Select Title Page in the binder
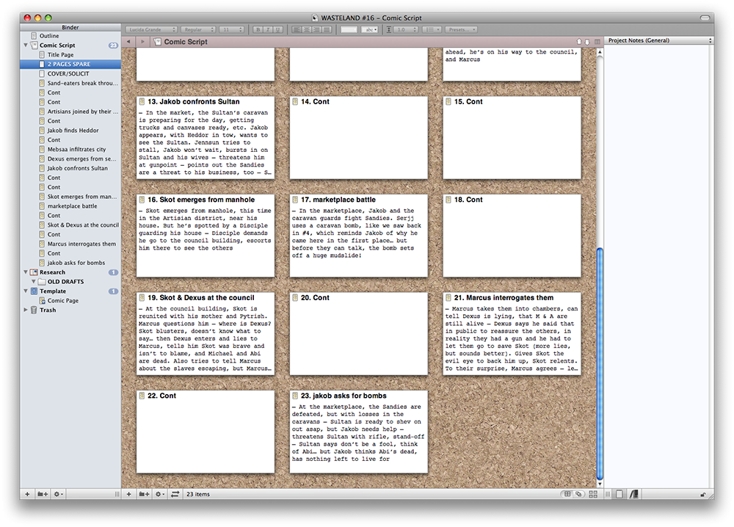Viewport: 734px width, 527px height. [x=60, y=55]
